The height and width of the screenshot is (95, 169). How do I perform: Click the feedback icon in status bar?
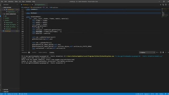(166, 94)
